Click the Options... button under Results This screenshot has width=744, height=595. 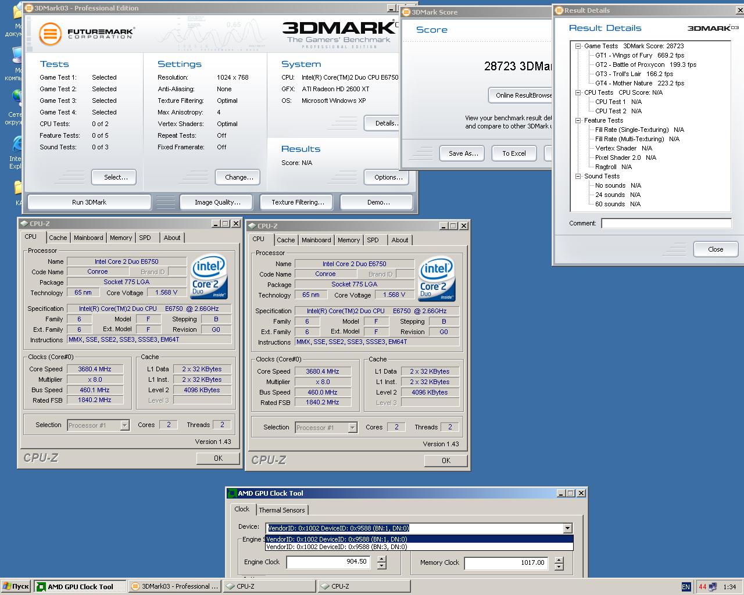[x=387, y=177]
